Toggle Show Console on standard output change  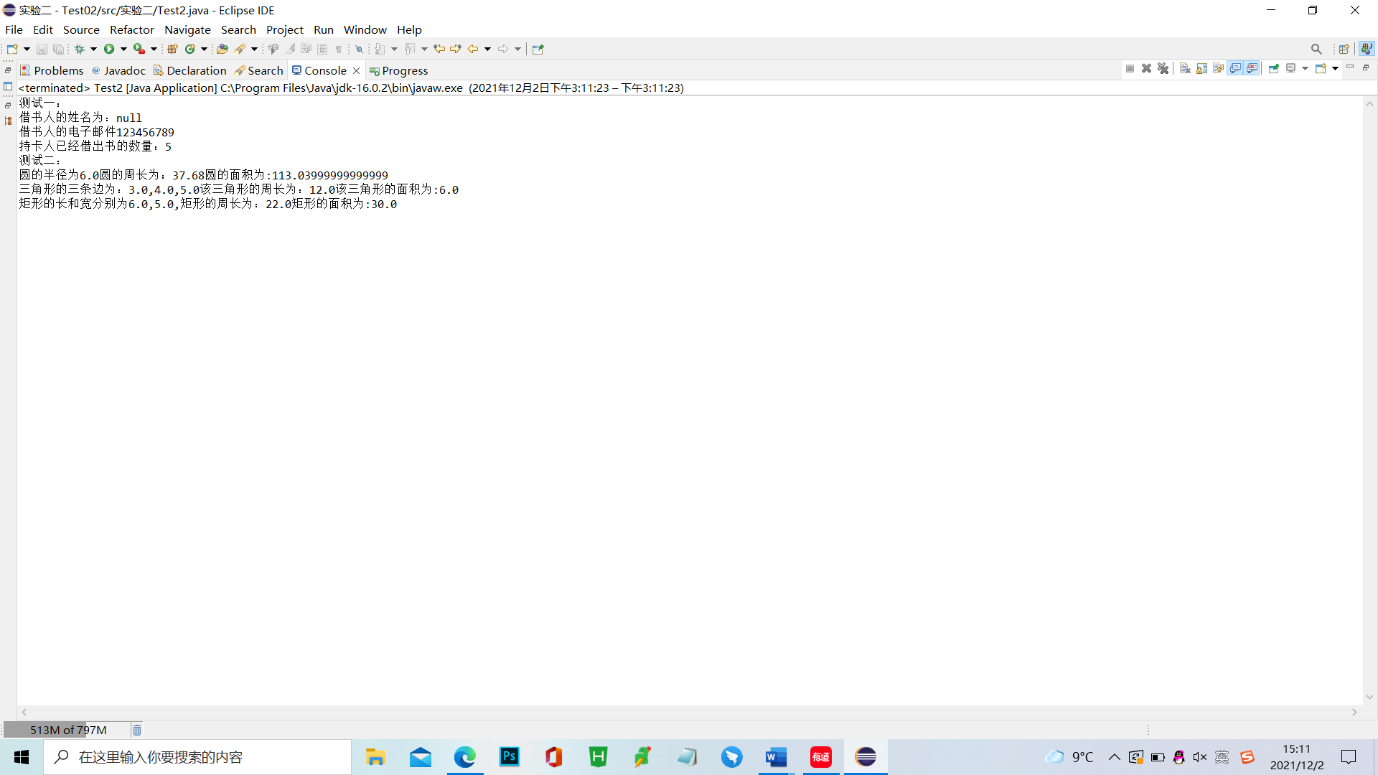click(1235, 68)
